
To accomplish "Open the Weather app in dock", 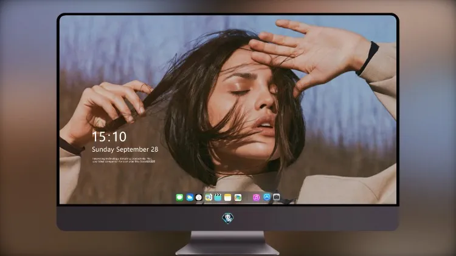I will (x=190, y=197).
